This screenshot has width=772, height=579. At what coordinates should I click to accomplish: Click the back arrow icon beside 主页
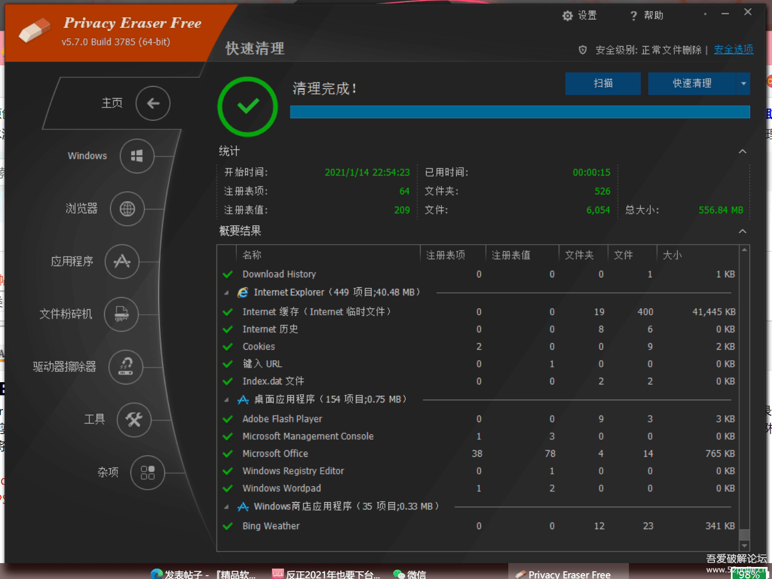click(153, 103)
